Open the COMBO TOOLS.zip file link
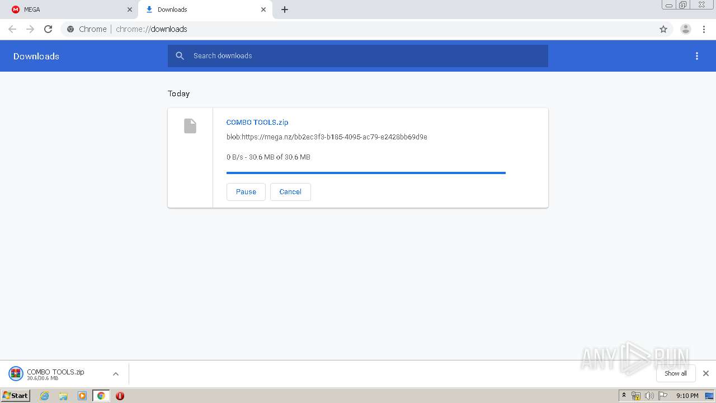Viewport: 716px width, 403px height. tap(257, 122)
